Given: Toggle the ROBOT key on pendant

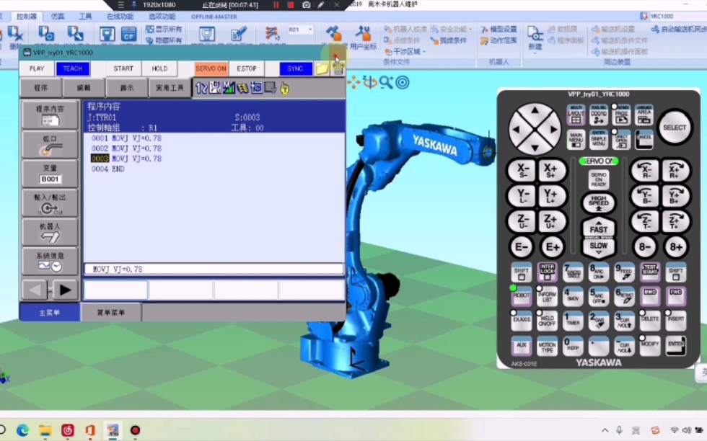Looking at the screenshot, I should [521, 296].
